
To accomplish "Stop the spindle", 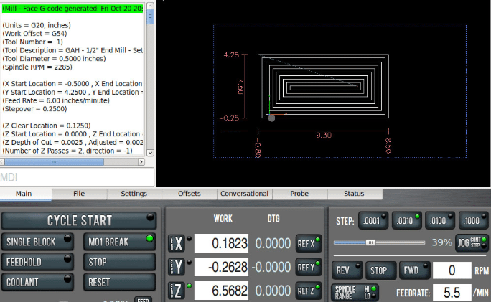I will pos(381,270).
